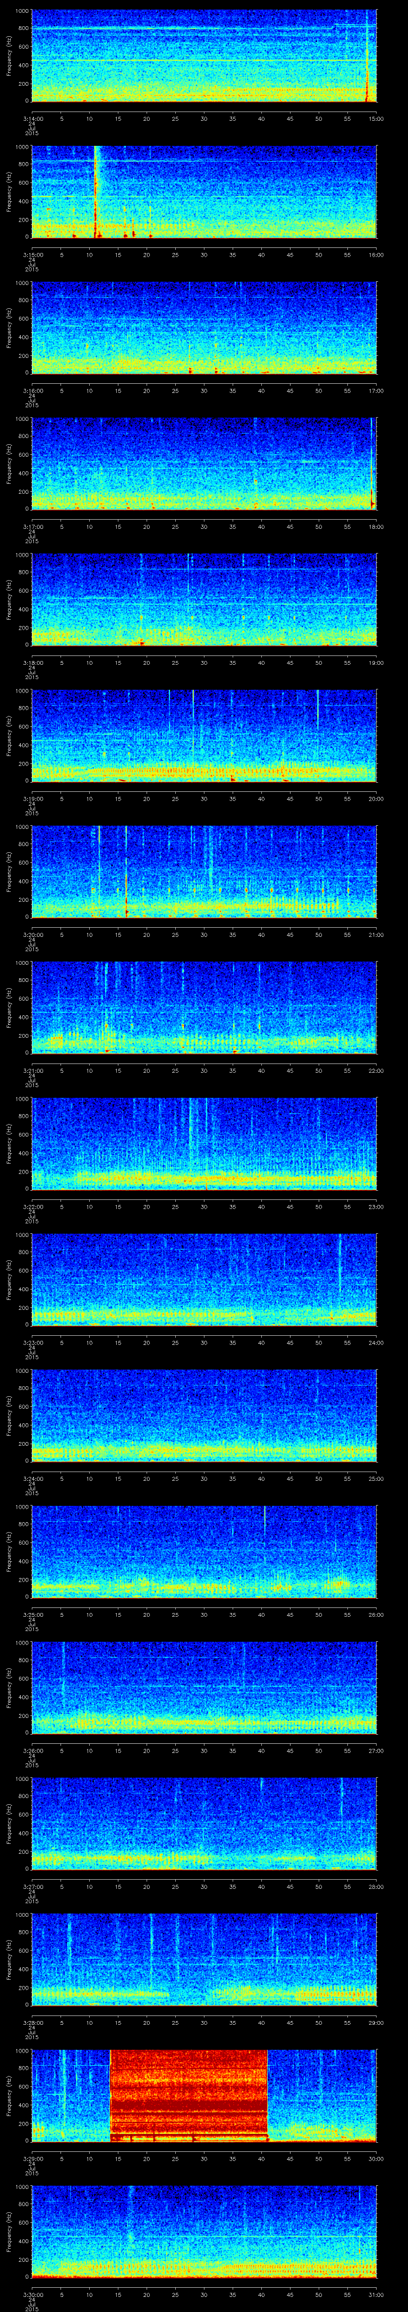Select the '21:00' end time label
The height and width of the screenshot is (2312, 408).
click(x=377, y=934)
